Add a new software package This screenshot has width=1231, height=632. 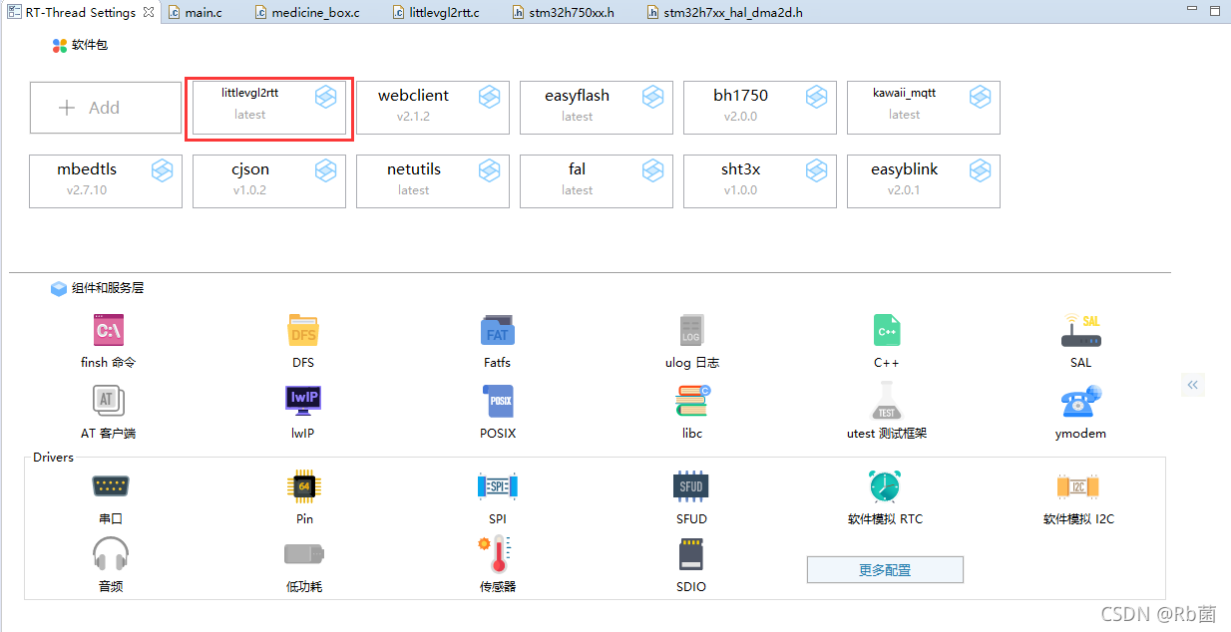pyautogui.click(x=106, y=108)
